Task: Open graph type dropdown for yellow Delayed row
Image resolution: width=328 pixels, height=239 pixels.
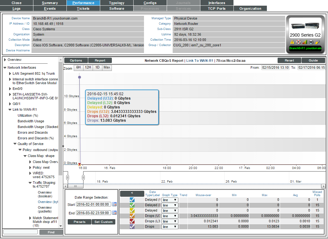Action: pos(170,211)
